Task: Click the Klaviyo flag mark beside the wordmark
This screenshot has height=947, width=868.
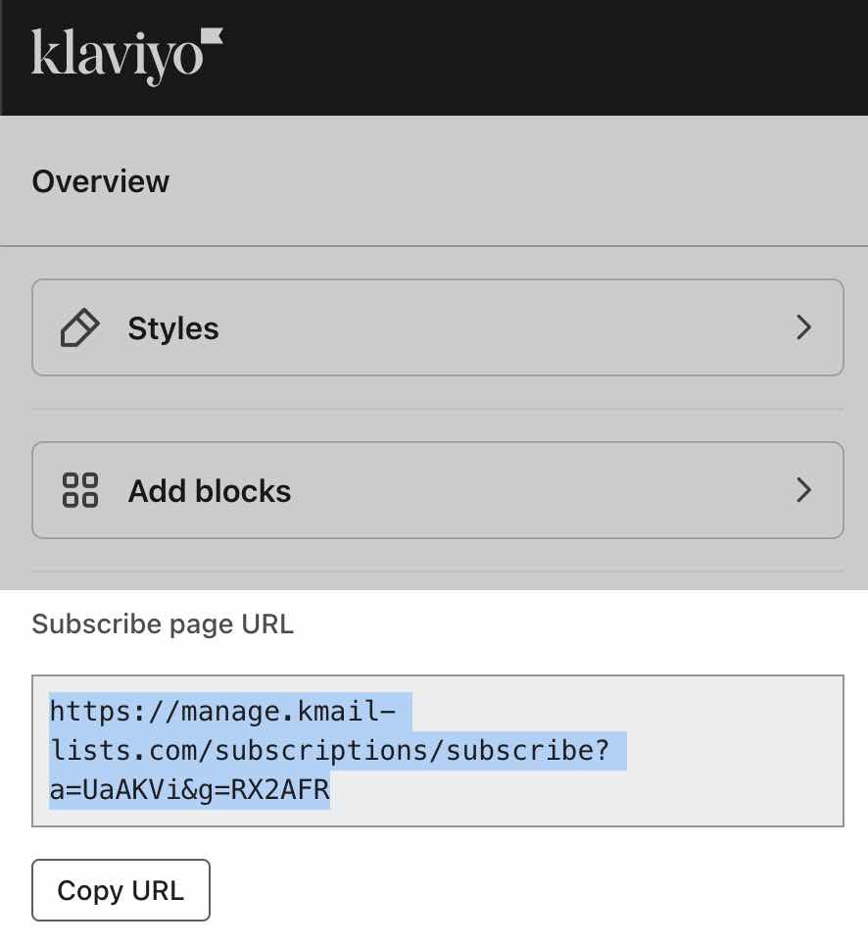Action: click(x=213, y=35)
